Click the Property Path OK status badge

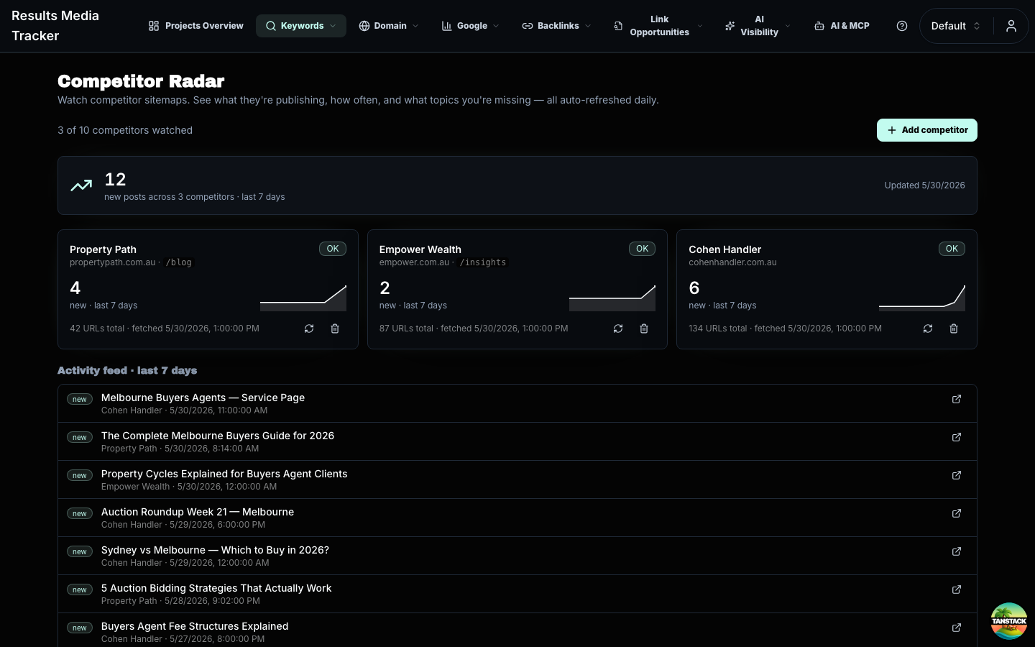point(333,249)
